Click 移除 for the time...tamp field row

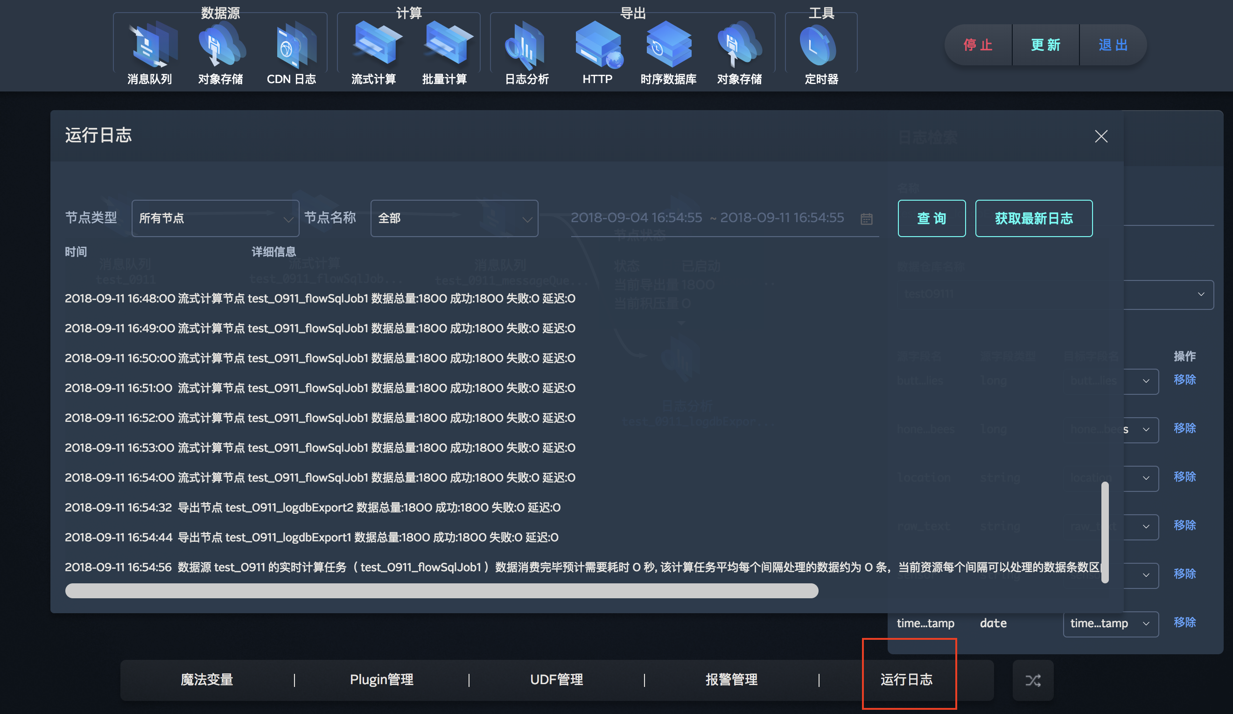point(1184,622)
